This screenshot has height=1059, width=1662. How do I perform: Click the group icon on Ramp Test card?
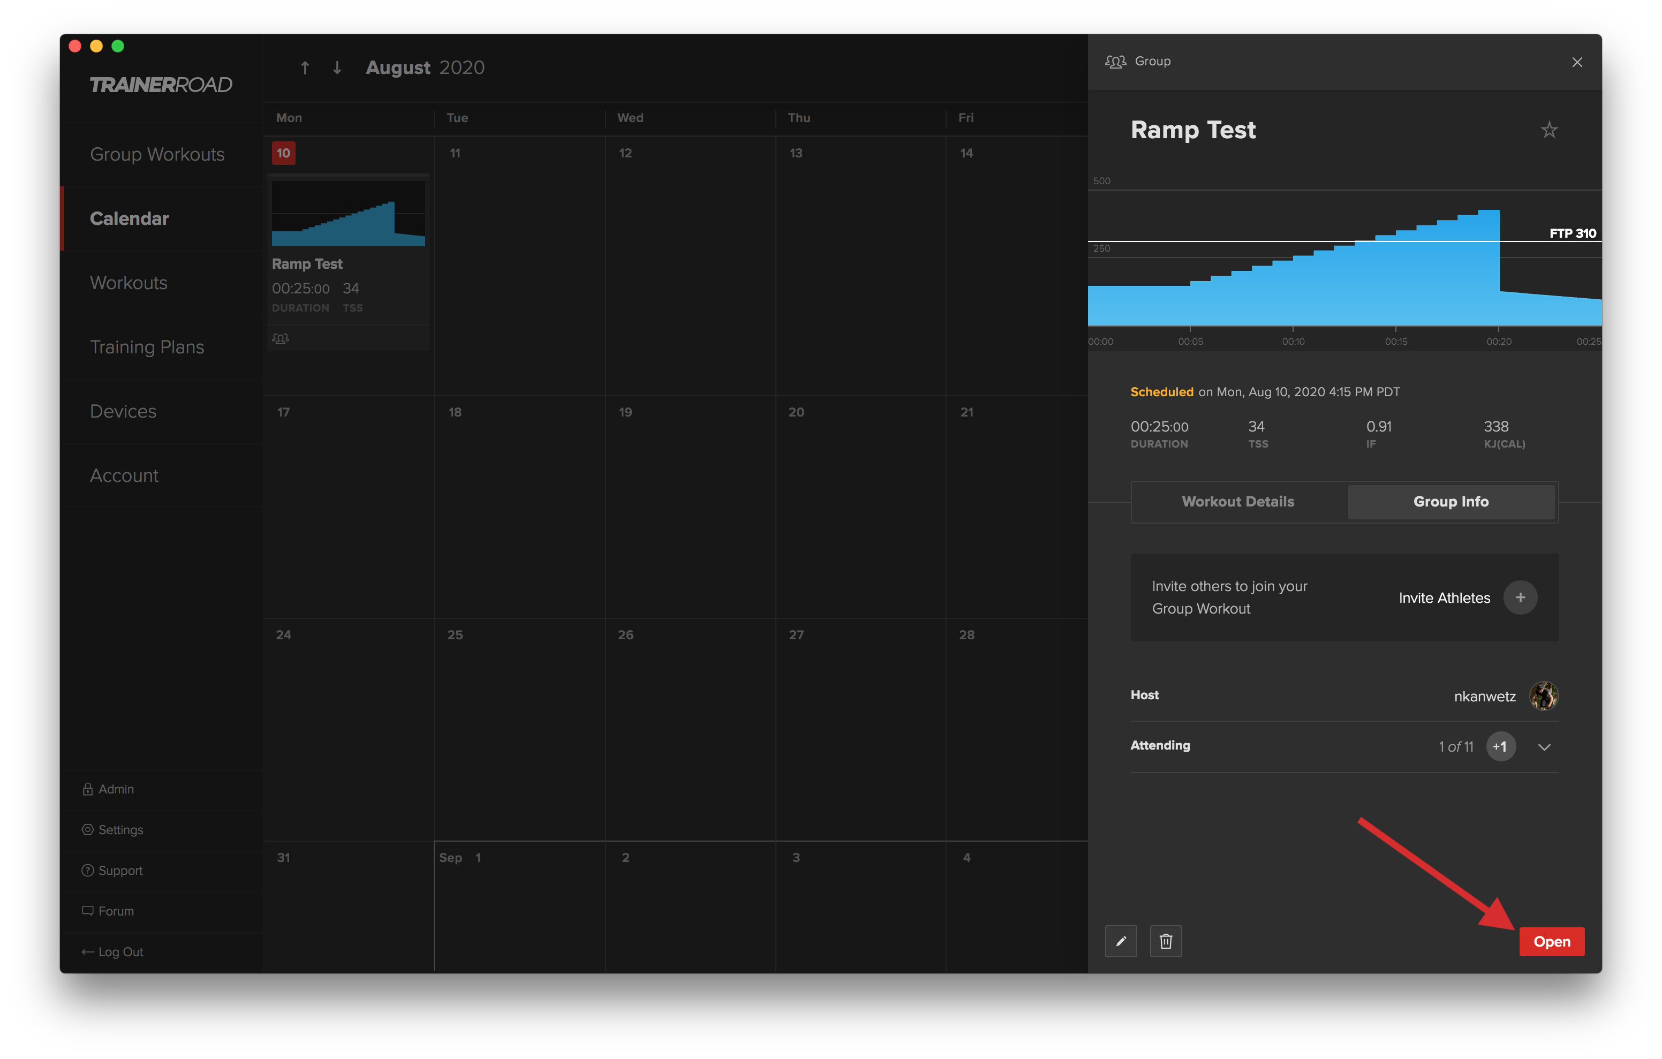280,338
